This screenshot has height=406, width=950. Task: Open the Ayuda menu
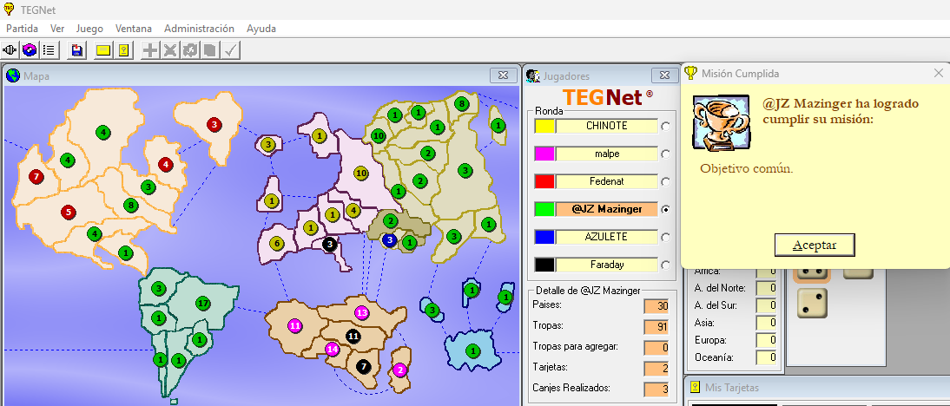pyautogui.click(x=261, y=29)
